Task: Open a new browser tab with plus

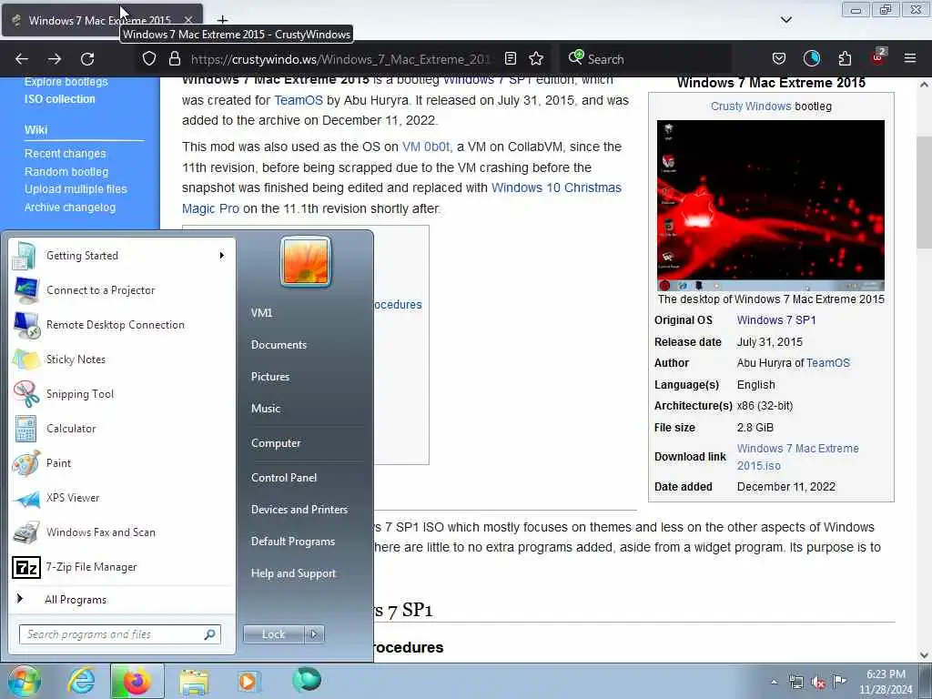Action: coord(222,20)
